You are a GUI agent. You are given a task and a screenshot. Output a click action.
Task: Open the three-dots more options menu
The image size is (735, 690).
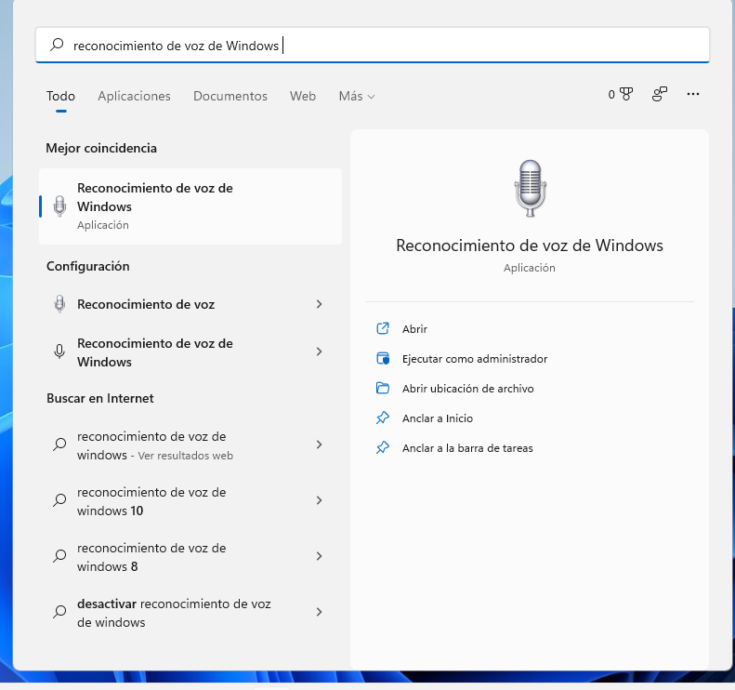(x=692, y=95)
